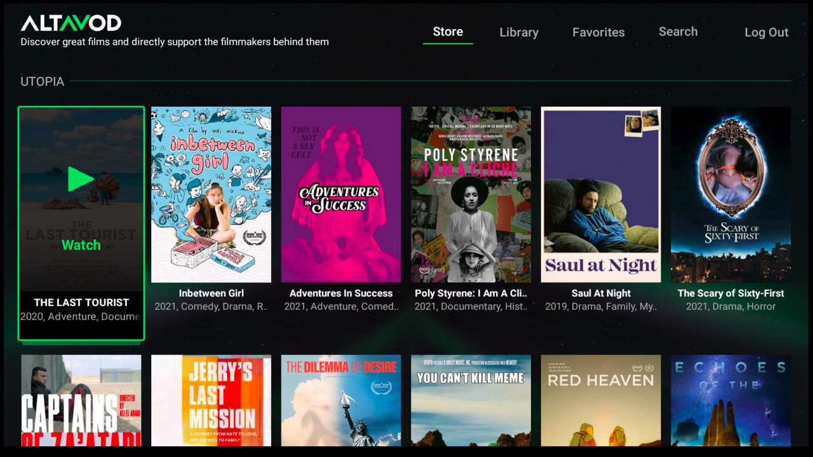This screenshot has width=813, height=457.
Task: Click the Watch button on The Last Tourist
Action: point(81,245)
